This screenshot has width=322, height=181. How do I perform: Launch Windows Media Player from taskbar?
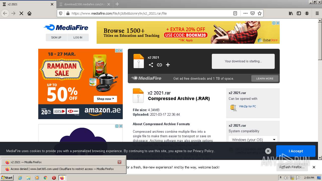coord(37,178)
